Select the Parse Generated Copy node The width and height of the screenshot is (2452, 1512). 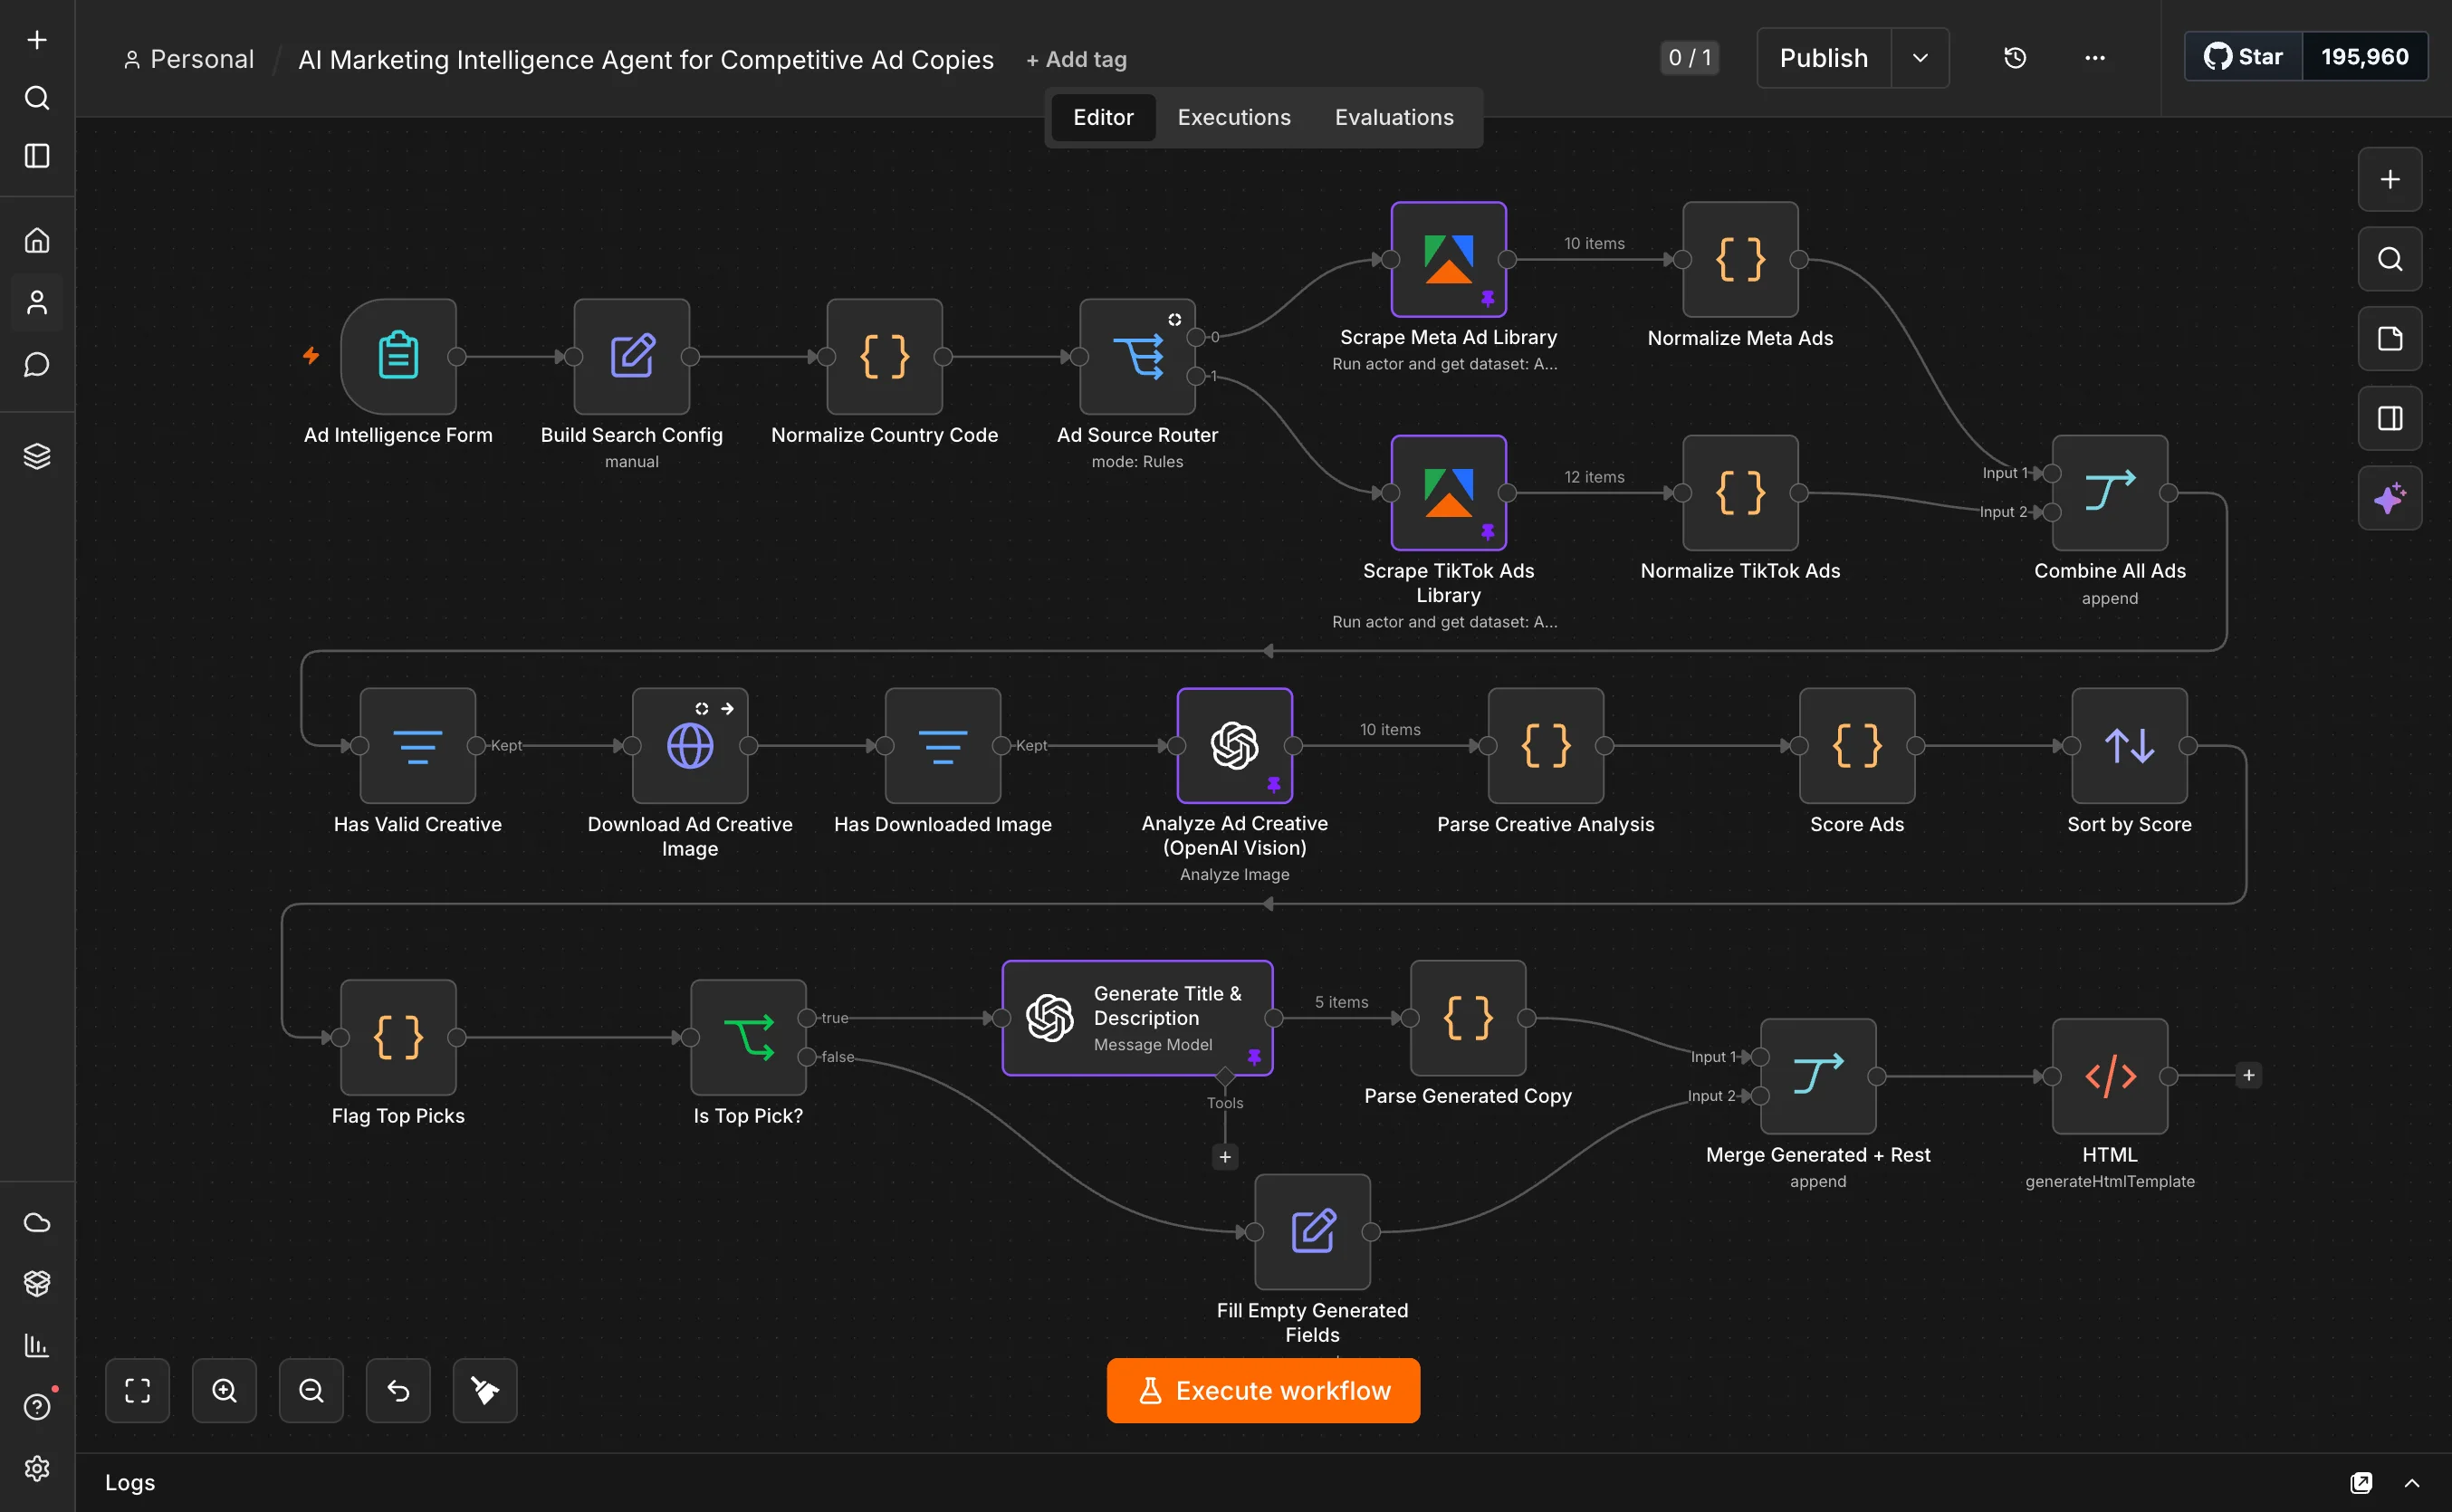1468,1018
